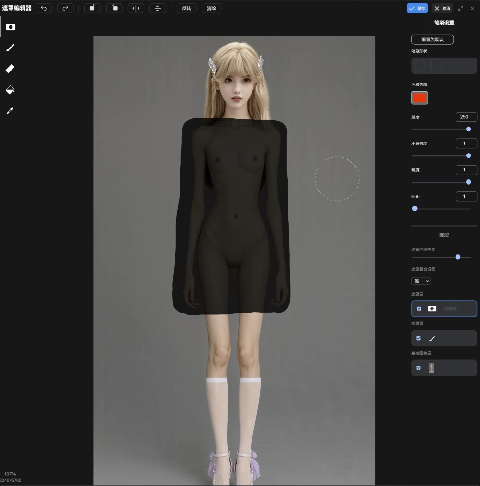Flip the image vertically
480x486 pixels.
157,8
